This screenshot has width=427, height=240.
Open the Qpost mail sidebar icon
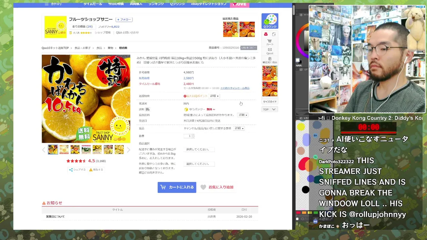(x=270, y=51)
